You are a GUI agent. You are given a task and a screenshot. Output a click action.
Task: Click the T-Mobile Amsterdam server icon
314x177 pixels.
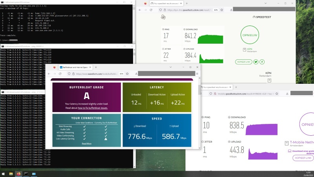coord(287,143)
